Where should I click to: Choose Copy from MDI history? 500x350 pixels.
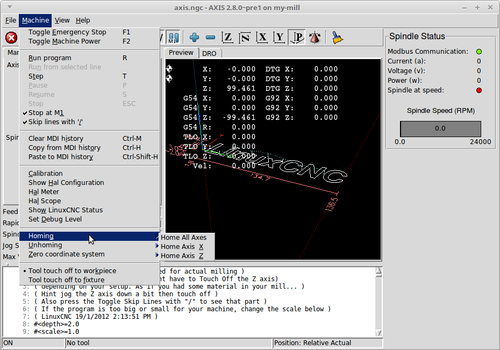(89, 148)
